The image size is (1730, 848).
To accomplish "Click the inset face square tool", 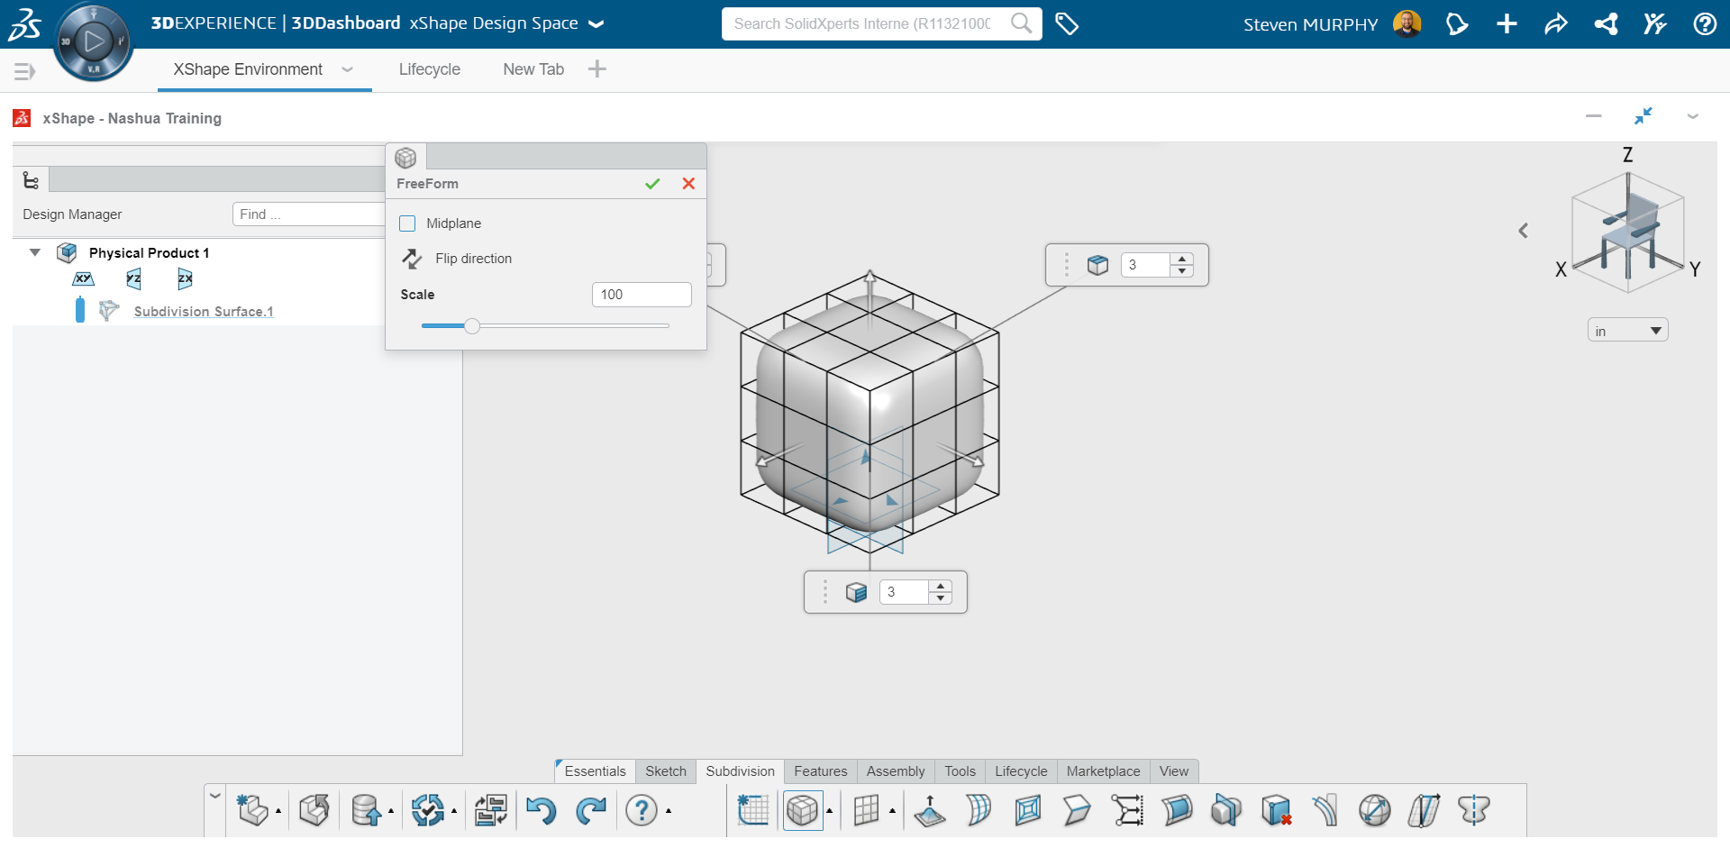I will (1028, 810).
